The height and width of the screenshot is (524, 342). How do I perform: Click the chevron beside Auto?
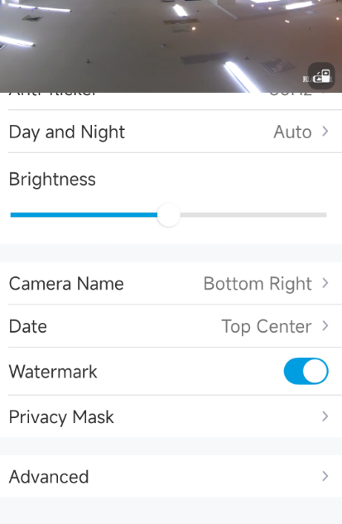(x=325, y=132)
